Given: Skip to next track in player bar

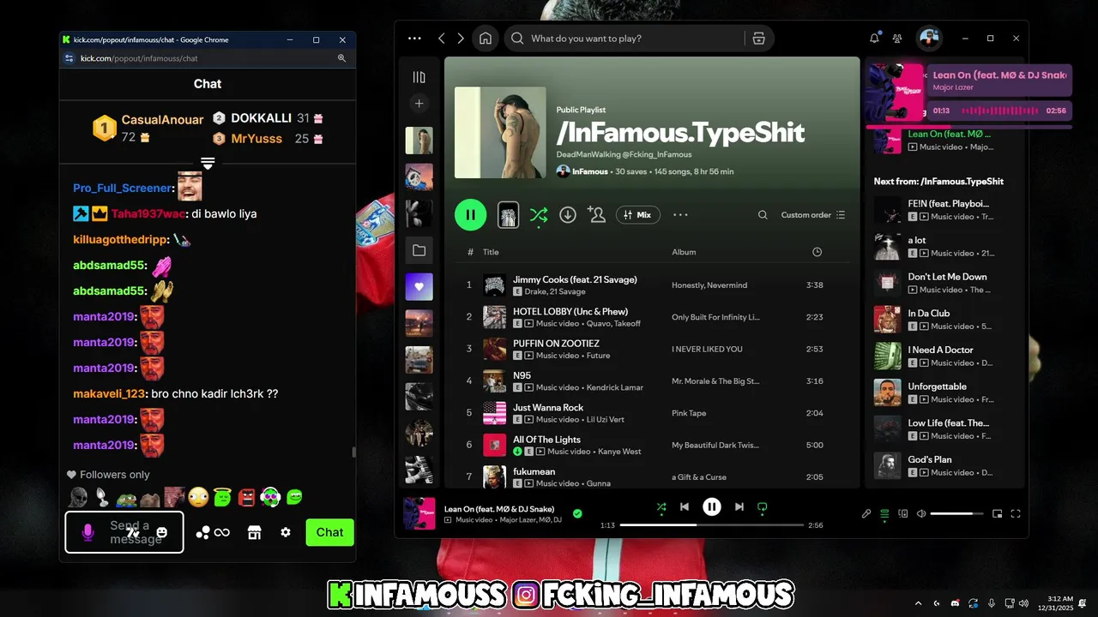Looking at the screenshot, I should click(739, 506).
